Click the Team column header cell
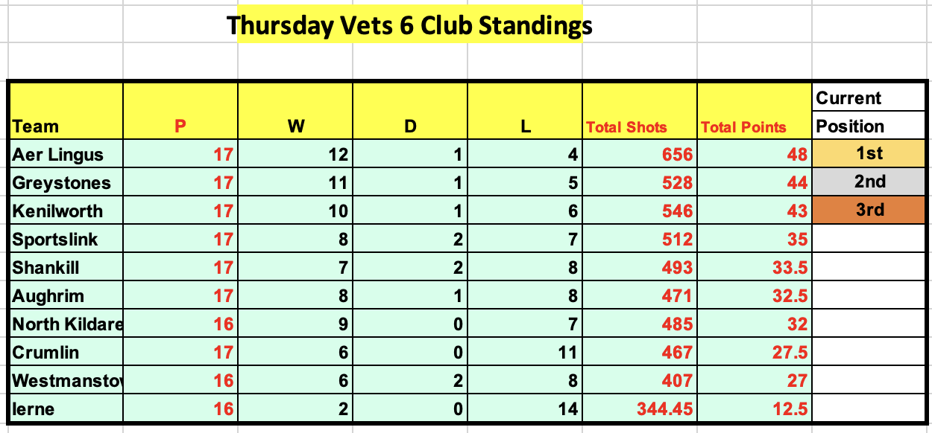 (x=66, y=112)
